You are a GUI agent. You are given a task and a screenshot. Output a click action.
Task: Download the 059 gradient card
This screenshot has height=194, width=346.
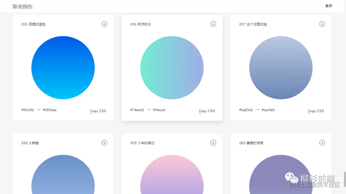tap(213, 143)
